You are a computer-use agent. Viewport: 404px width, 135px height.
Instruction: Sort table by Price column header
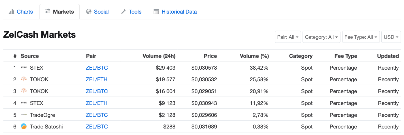(210, 56)
